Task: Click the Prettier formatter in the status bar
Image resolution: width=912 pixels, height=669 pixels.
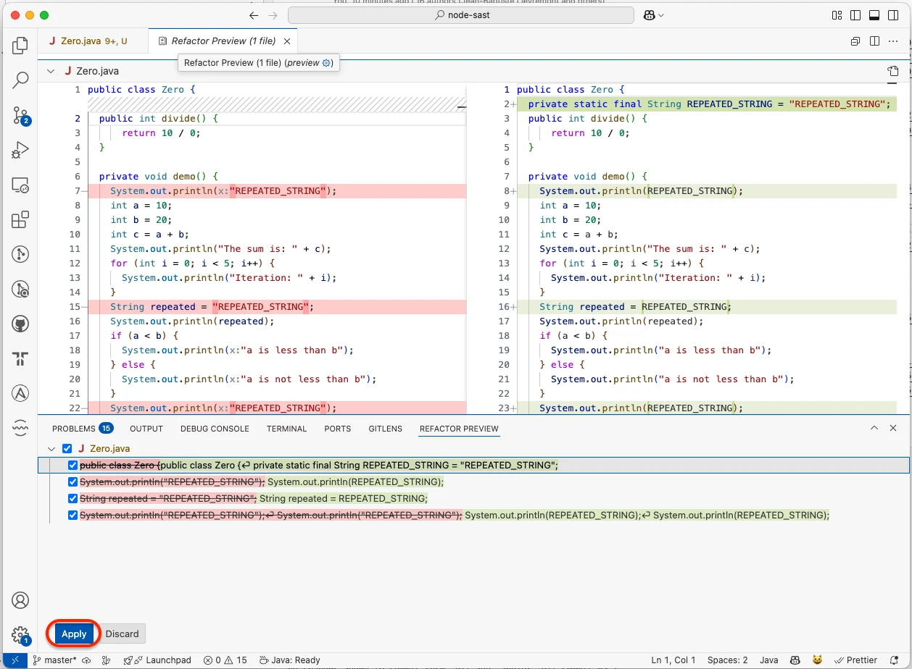Action: click(856, 660)
